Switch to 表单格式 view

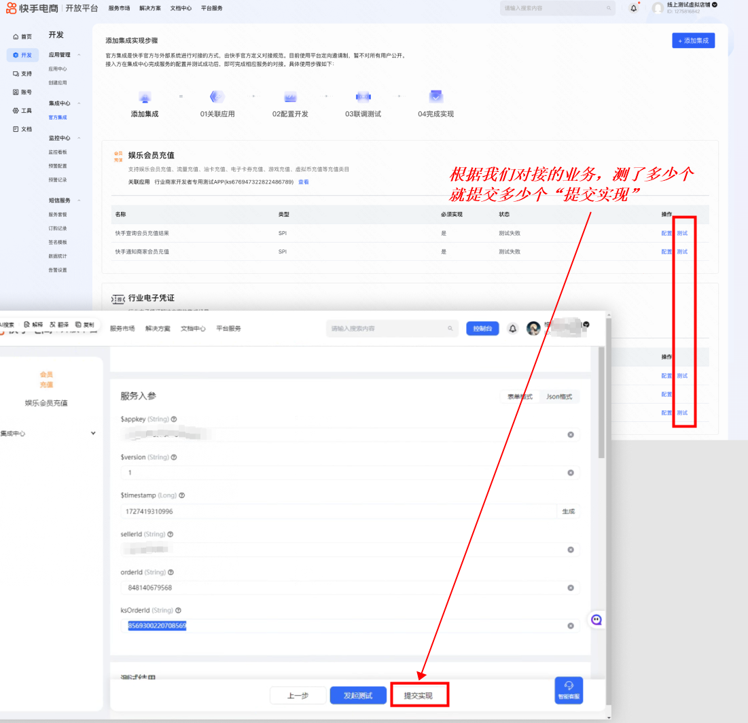[520, 397]
